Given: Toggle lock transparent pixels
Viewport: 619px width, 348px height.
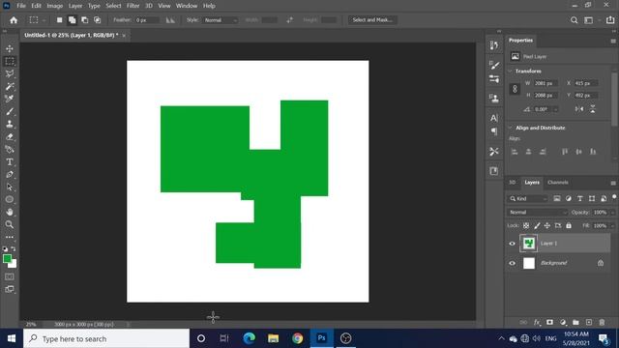Looking at the screenshot, I should (526, 225).
